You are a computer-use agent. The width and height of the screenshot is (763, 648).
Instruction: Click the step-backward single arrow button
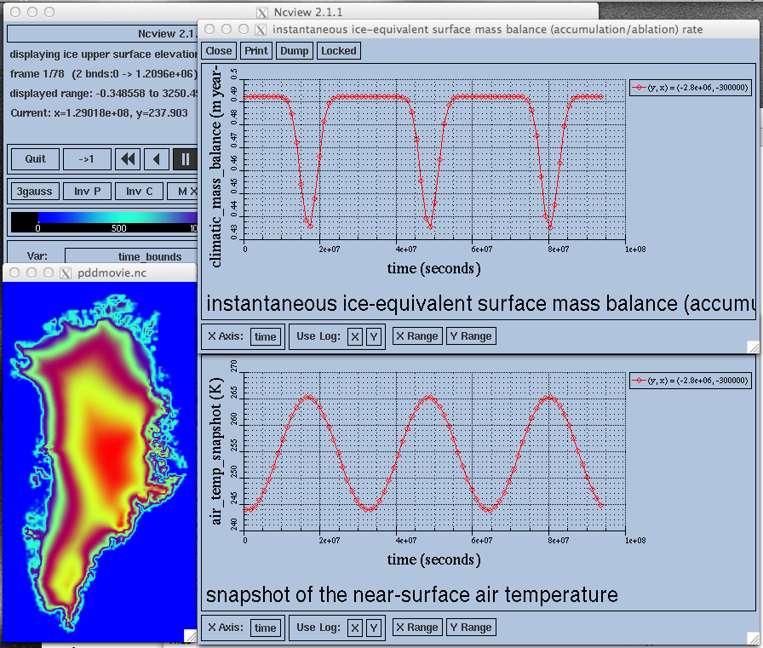coord(156,159)
